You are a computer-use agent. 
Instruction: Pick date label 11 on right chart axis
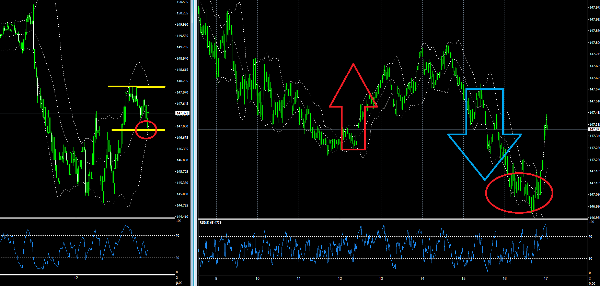(299, 279)
